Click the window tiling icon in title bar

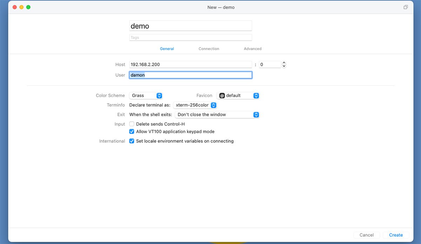[406, 7]
